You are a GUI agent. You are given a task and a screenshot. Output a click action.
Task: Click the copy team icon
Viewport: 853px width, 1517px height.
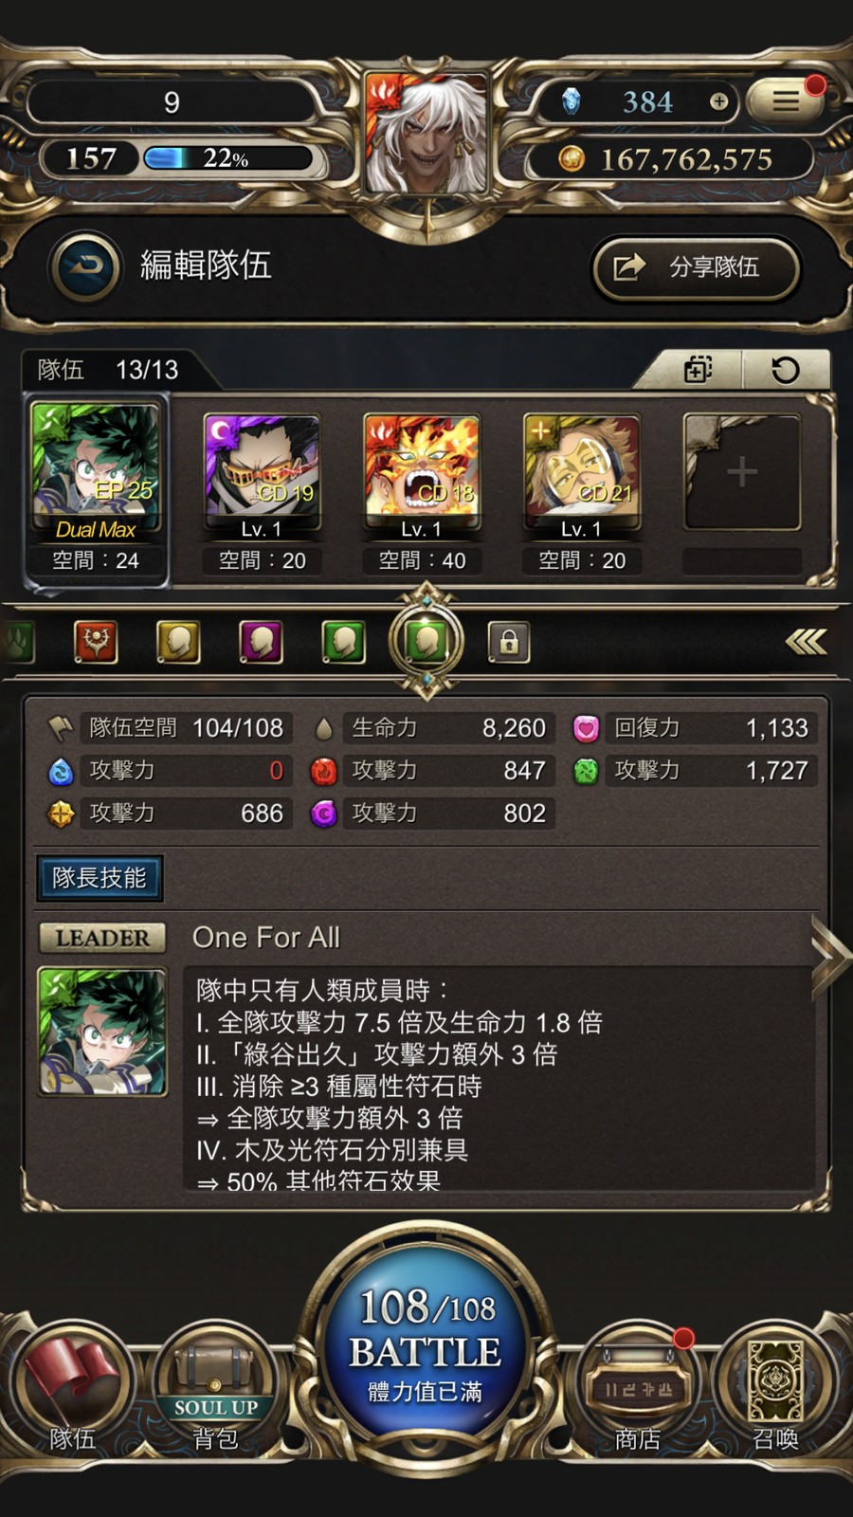click(698, 370)
